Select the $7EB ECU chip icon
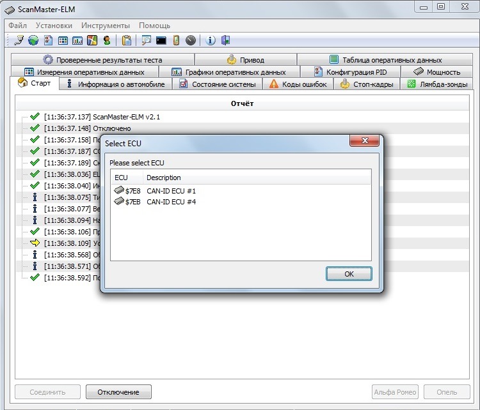480x410 pixels. click(x=119, y=201)
